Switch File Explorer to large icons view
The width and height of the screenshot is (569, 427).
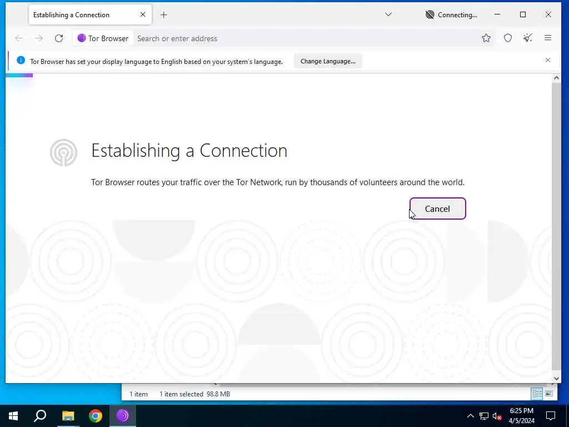pyautogui.click(x=549, y=394)
